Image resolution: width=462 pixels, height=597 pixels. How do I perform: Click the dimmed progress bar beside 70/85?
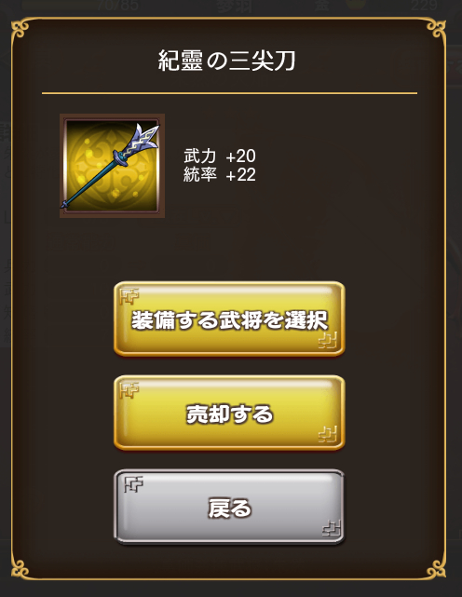[59, 5]
